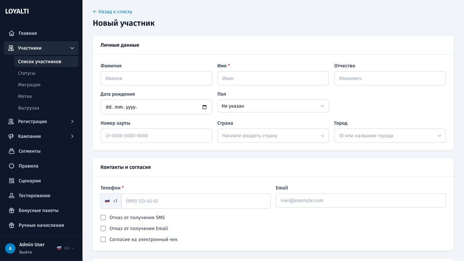The image size is (464, 261).
Task: Focus the Телефон number input
Action: [196, 201]
